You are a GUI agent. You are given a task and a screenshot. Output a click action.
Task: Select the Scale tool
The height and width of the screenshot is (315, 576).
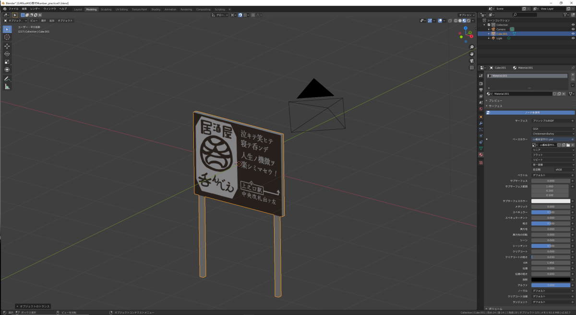pyautogui.click(x=7, y=62)
